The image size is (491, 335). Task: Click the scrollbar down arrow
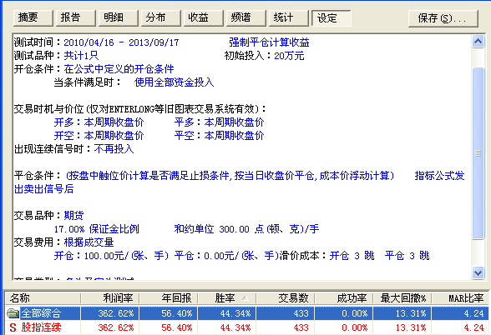tap(478, 272)
